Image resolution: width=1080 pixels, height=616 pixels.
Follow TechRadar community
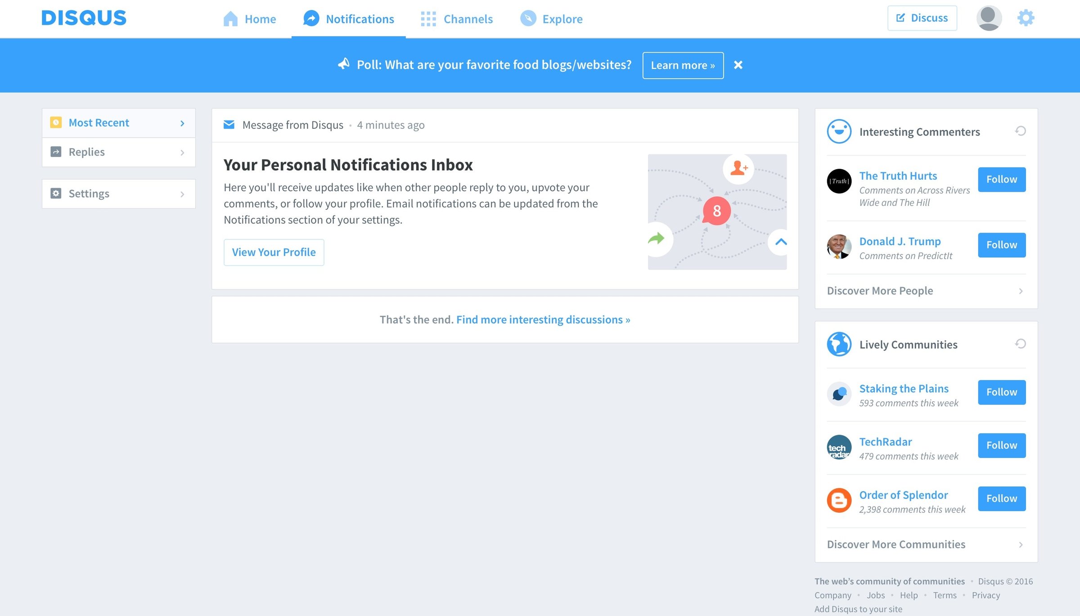pyautogui.click(x=1002, y=445)
